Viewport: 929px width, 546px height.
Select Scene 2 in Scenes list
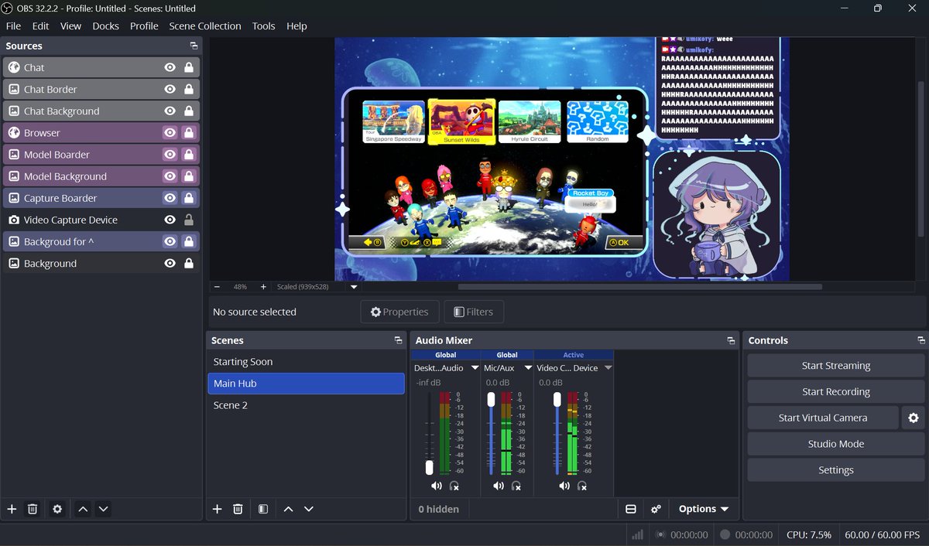coord(306,405)
